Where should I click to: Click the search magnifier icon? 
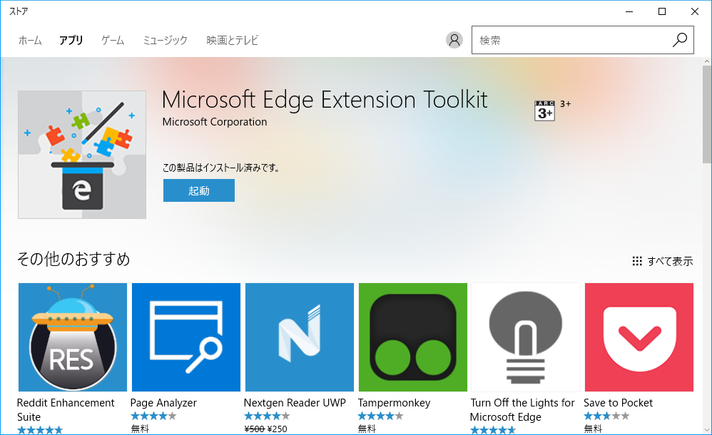[680, 40]
